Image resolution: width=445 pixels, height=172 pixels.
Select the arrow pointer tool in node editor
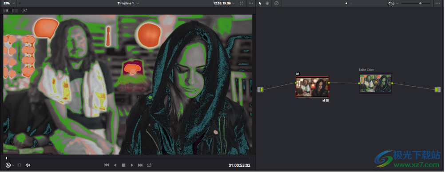coord(260,4)
